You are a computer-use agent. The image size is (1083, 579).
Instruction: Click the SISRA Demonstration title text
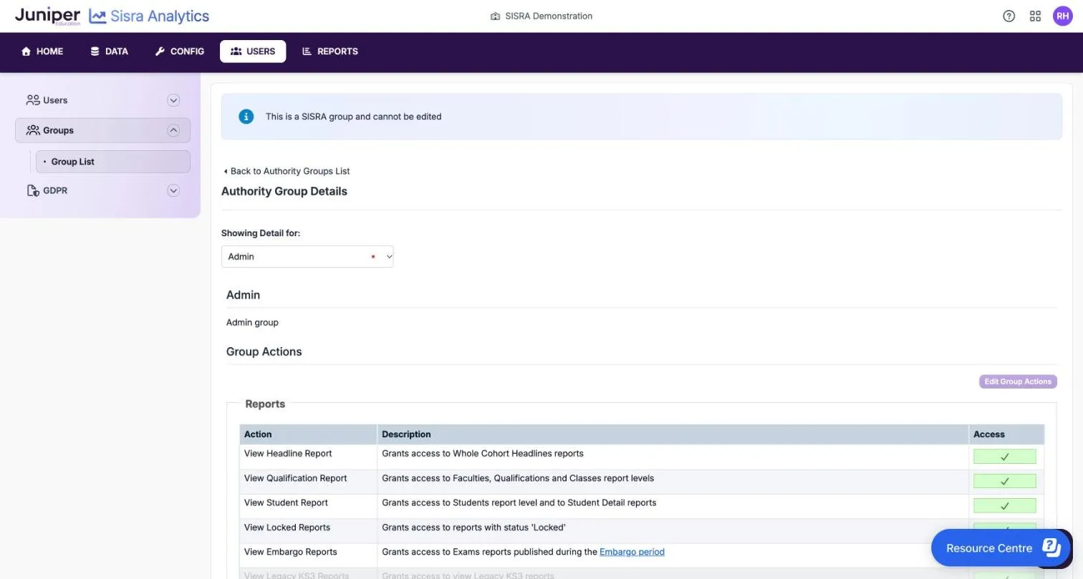pyautogui.click(x=549, y=16)
